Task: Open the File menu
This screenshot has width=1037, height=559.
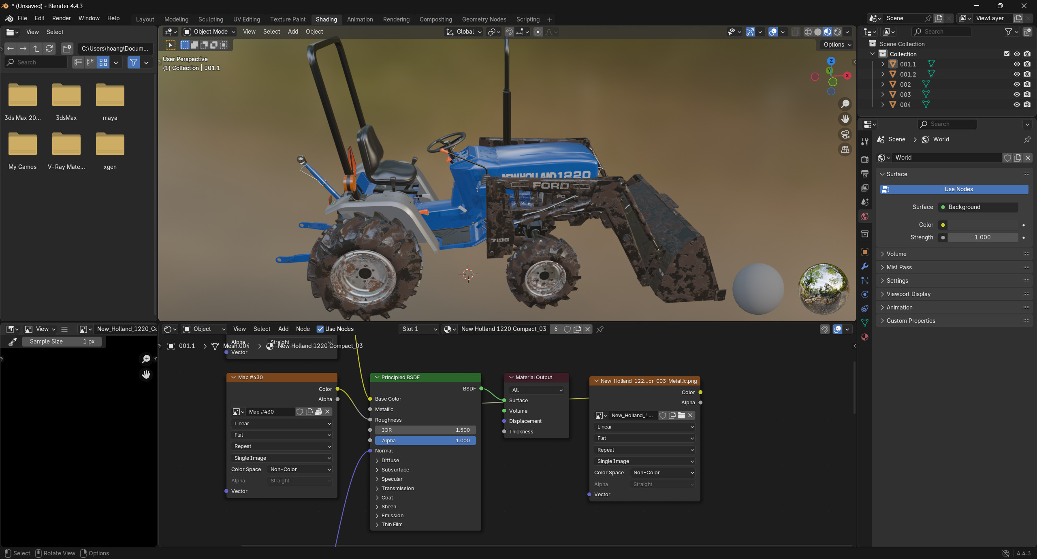Action: pyautogui.click(x=22, y=18)
